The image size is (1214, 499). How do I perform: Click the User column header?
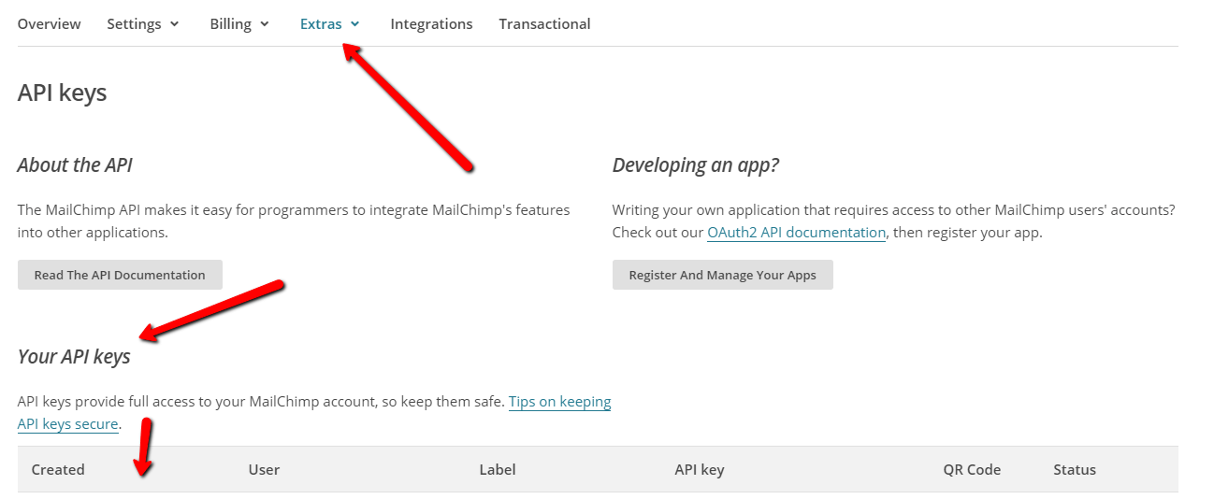pos(264,470)
